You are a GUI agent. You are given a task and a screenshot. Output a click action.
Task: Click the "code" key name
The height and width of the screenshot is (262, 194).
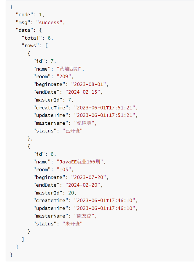click(x=25, y=15)
